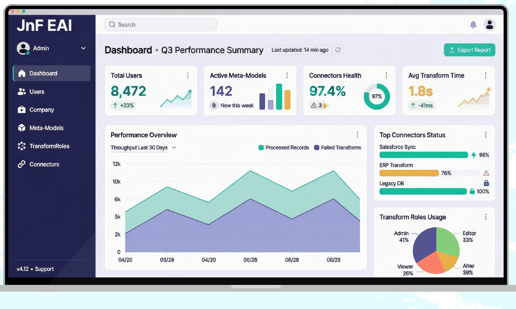Open Active Meta-Models card options menu
The image size is (516, 309).
(287, 75)
